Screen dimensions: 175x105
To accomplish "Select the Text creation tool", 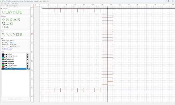I will click(21, 12).
